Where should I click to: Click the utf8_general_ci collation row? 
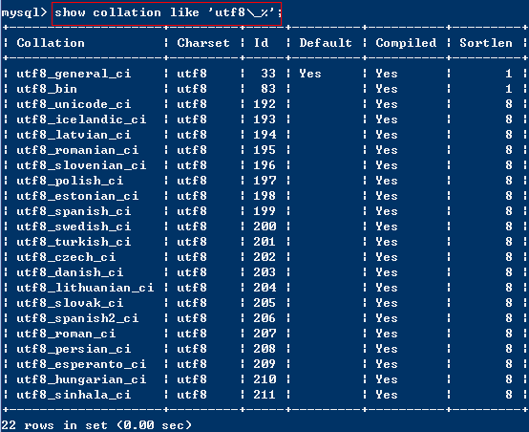[x=264, y=74]
